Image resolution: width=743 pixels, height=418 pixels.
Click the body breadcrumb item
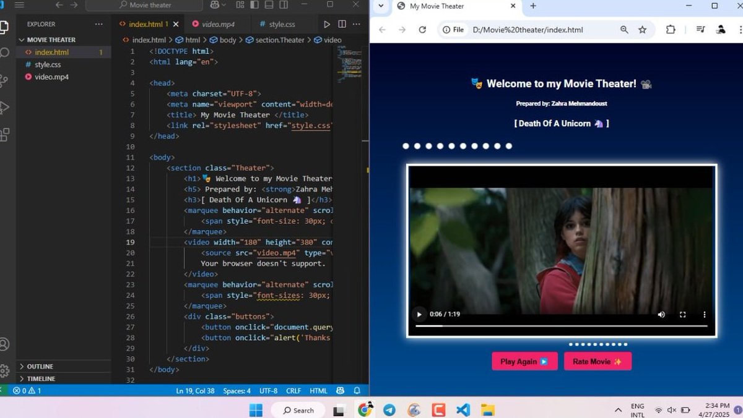[x=223, y=40]
